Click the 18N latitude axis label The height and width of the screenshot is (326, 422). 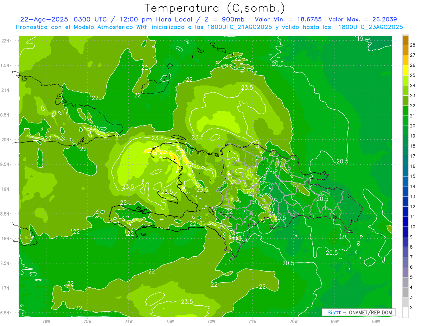pos(5,239)
